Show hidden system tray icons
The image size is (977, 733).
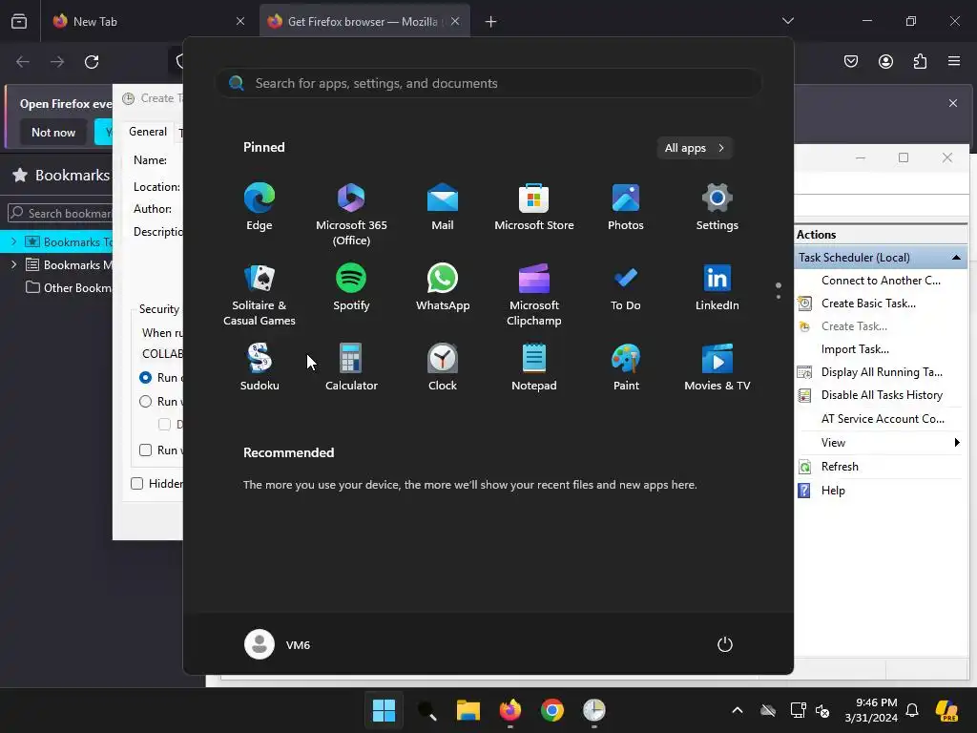tap(738, 710)
